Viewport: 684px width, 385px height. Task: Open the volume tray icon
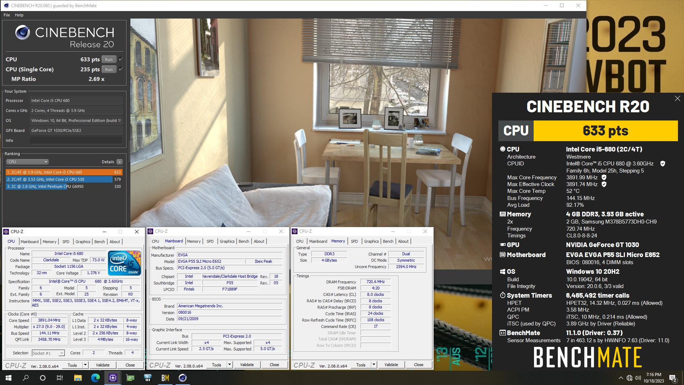[x=638, y=378]
